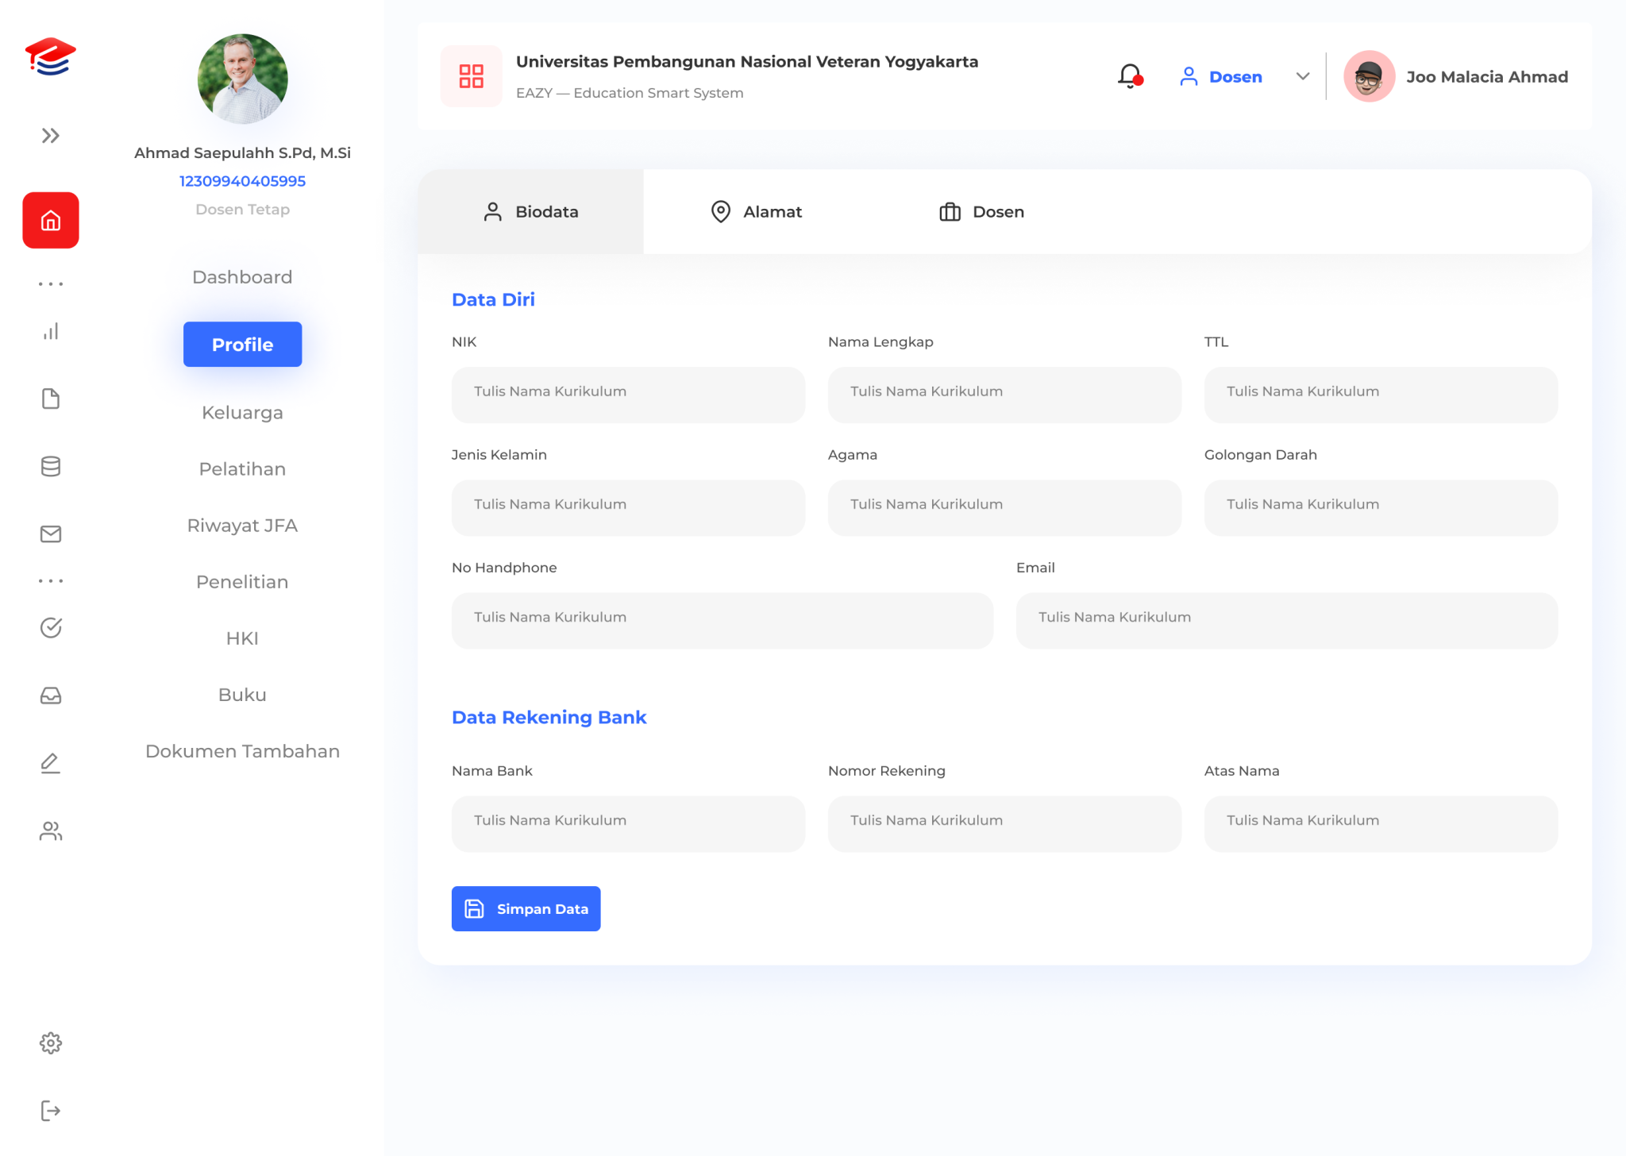Click the database icon in the sidebar
The height and width of the screenshot is (1156, 1626).
[x=51, y=466]
